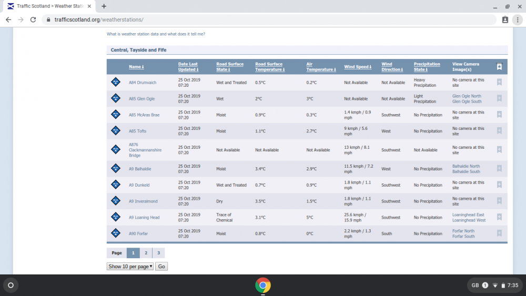Sort table by Name column
The width and height of the screenshot is (526, 296).
(x=136, y=67)
